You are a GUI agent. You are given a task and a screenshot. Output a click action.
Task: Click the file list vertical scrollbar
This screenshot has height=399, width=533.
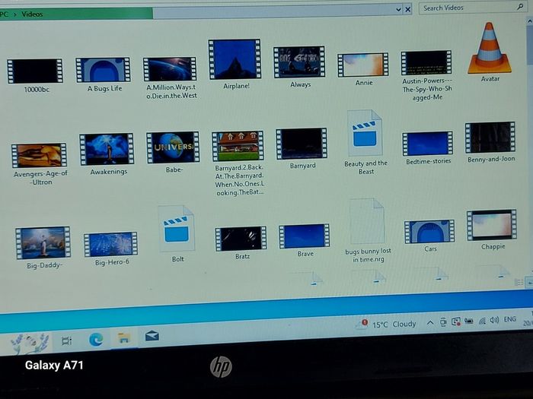pos(530,147)
